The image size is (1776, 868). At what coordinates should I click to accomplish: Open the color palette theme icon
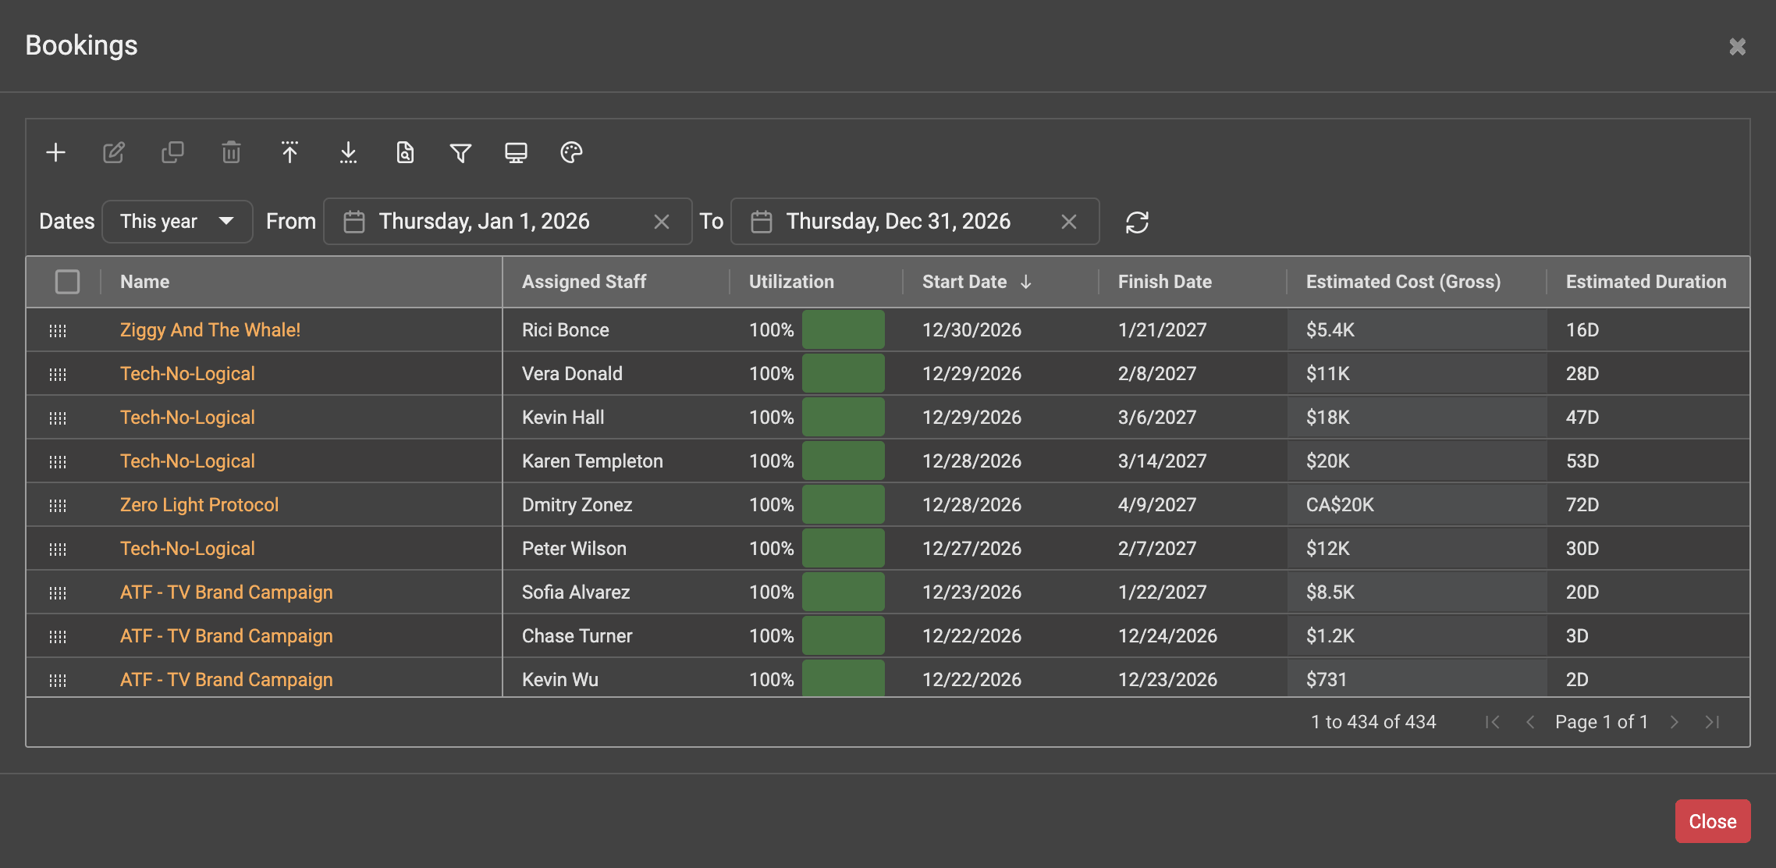point(571,152)
